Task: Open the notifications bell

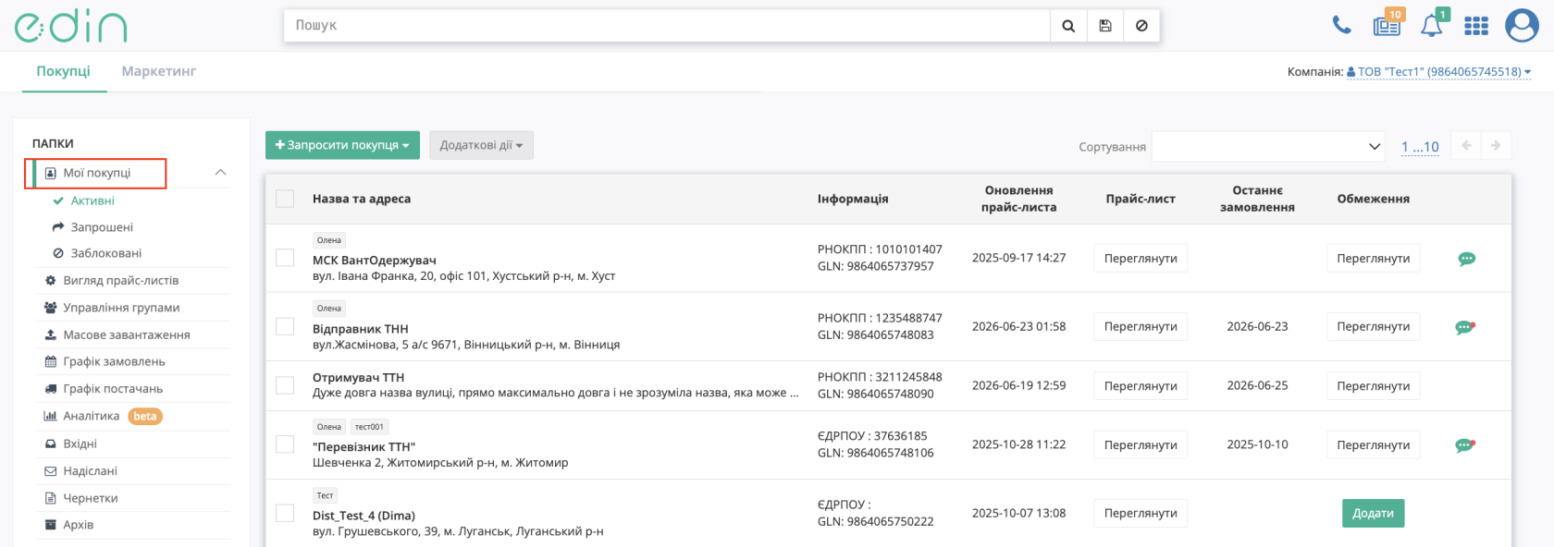Action: (1432, 24)
